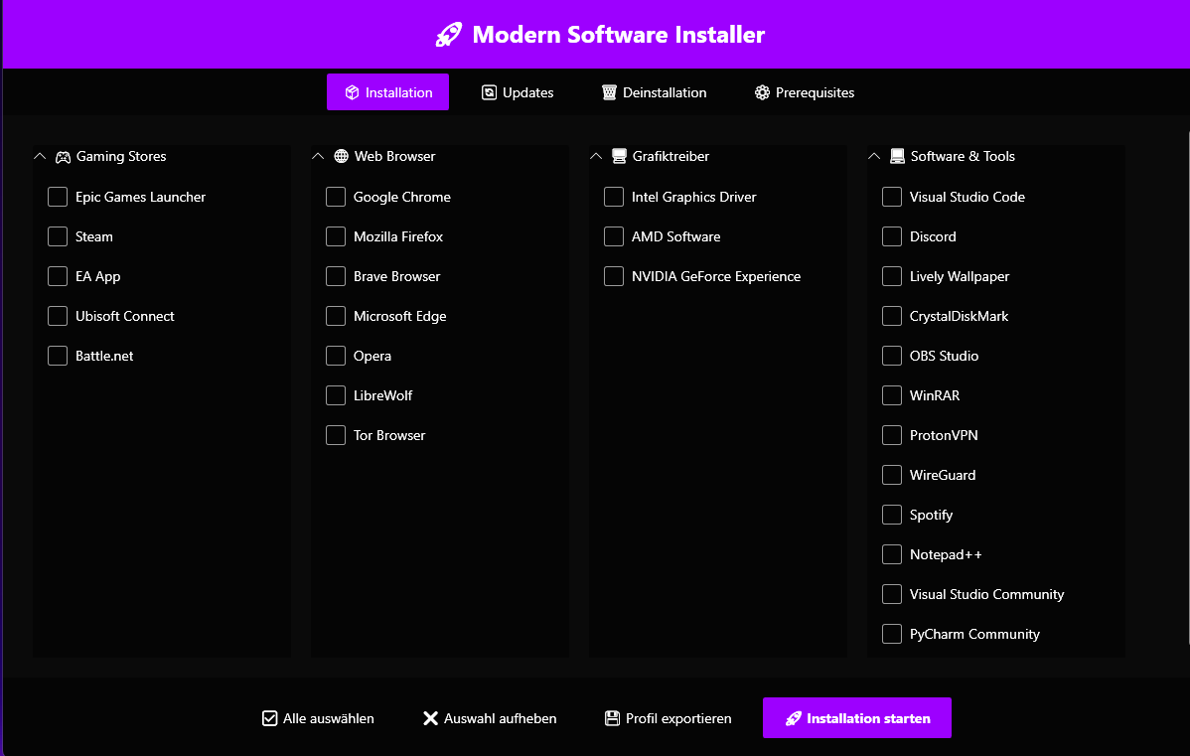Tick the Notepad++ checkbox
1190x756 pixels.
[x=892, y=554]
